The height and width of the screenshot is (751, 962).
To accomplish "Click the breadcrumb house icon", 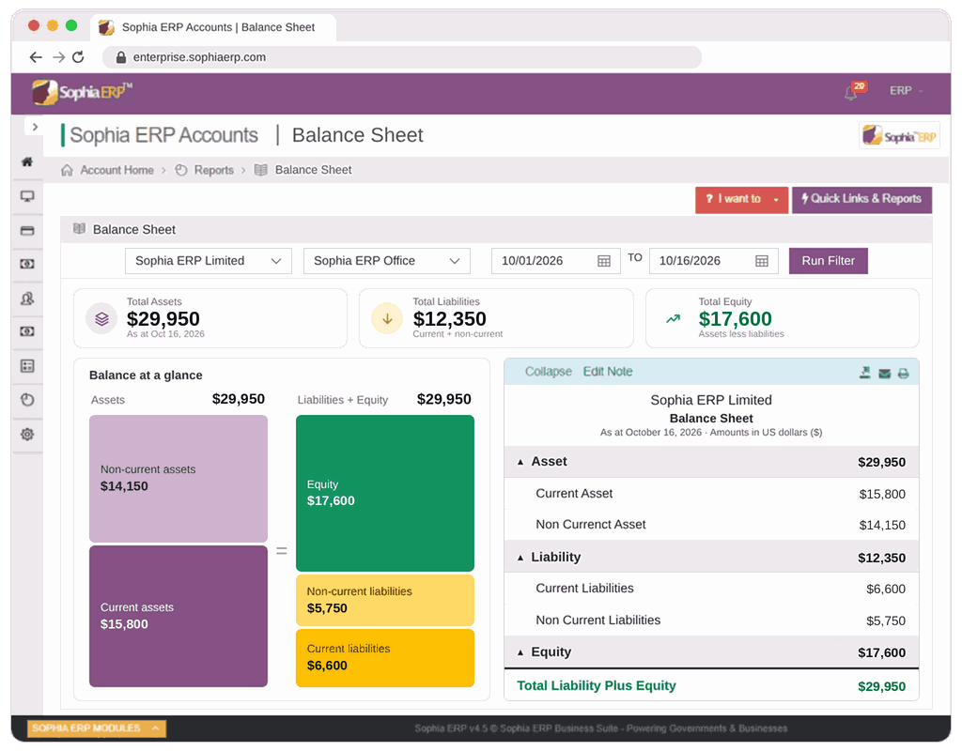I will (67, 170).
